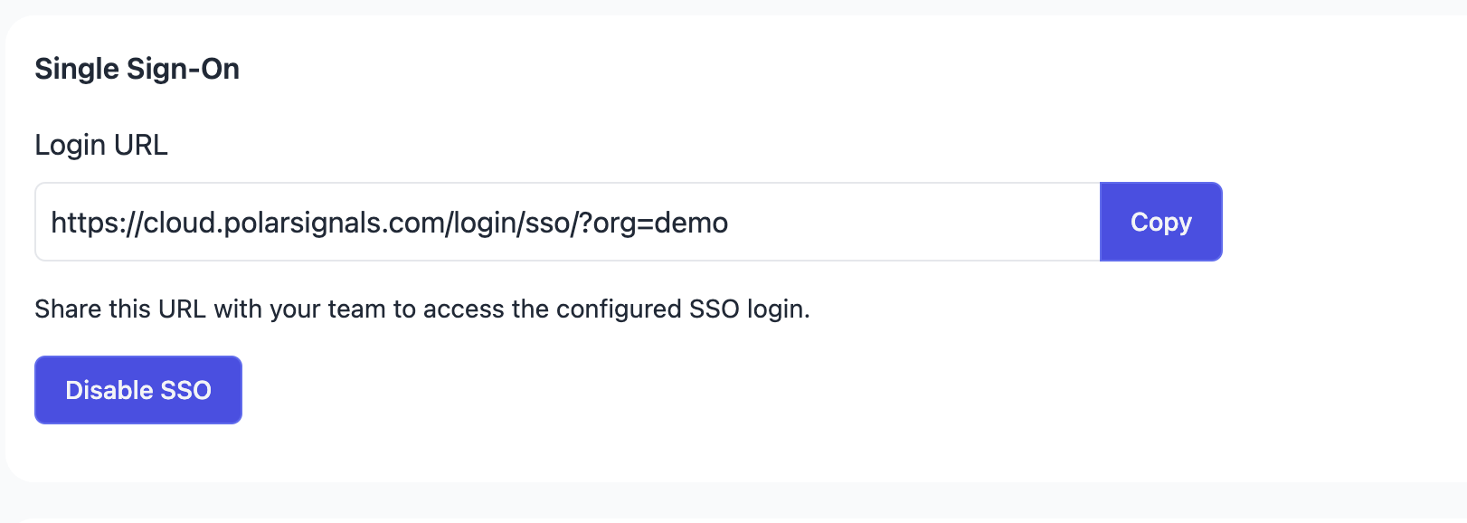Click the Single Sign-On heading
1467x523 pixels.
coord(137,69)
